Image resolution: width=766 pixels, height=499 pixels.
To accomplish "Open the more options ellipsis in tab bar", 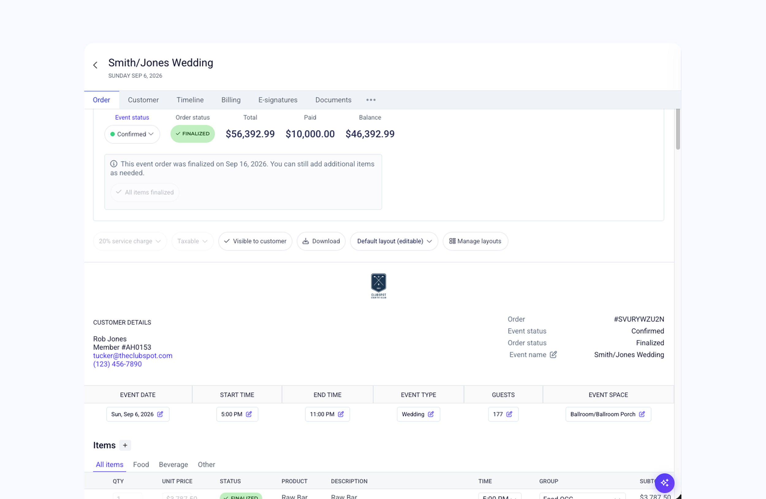I will [371, 100].
